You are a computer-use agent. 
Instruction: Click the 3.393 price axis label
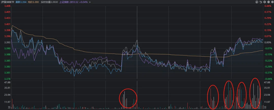(x=7, y=42)
